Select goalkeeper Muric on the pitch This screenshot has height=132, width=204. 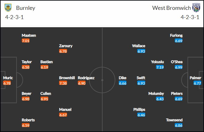8,78
